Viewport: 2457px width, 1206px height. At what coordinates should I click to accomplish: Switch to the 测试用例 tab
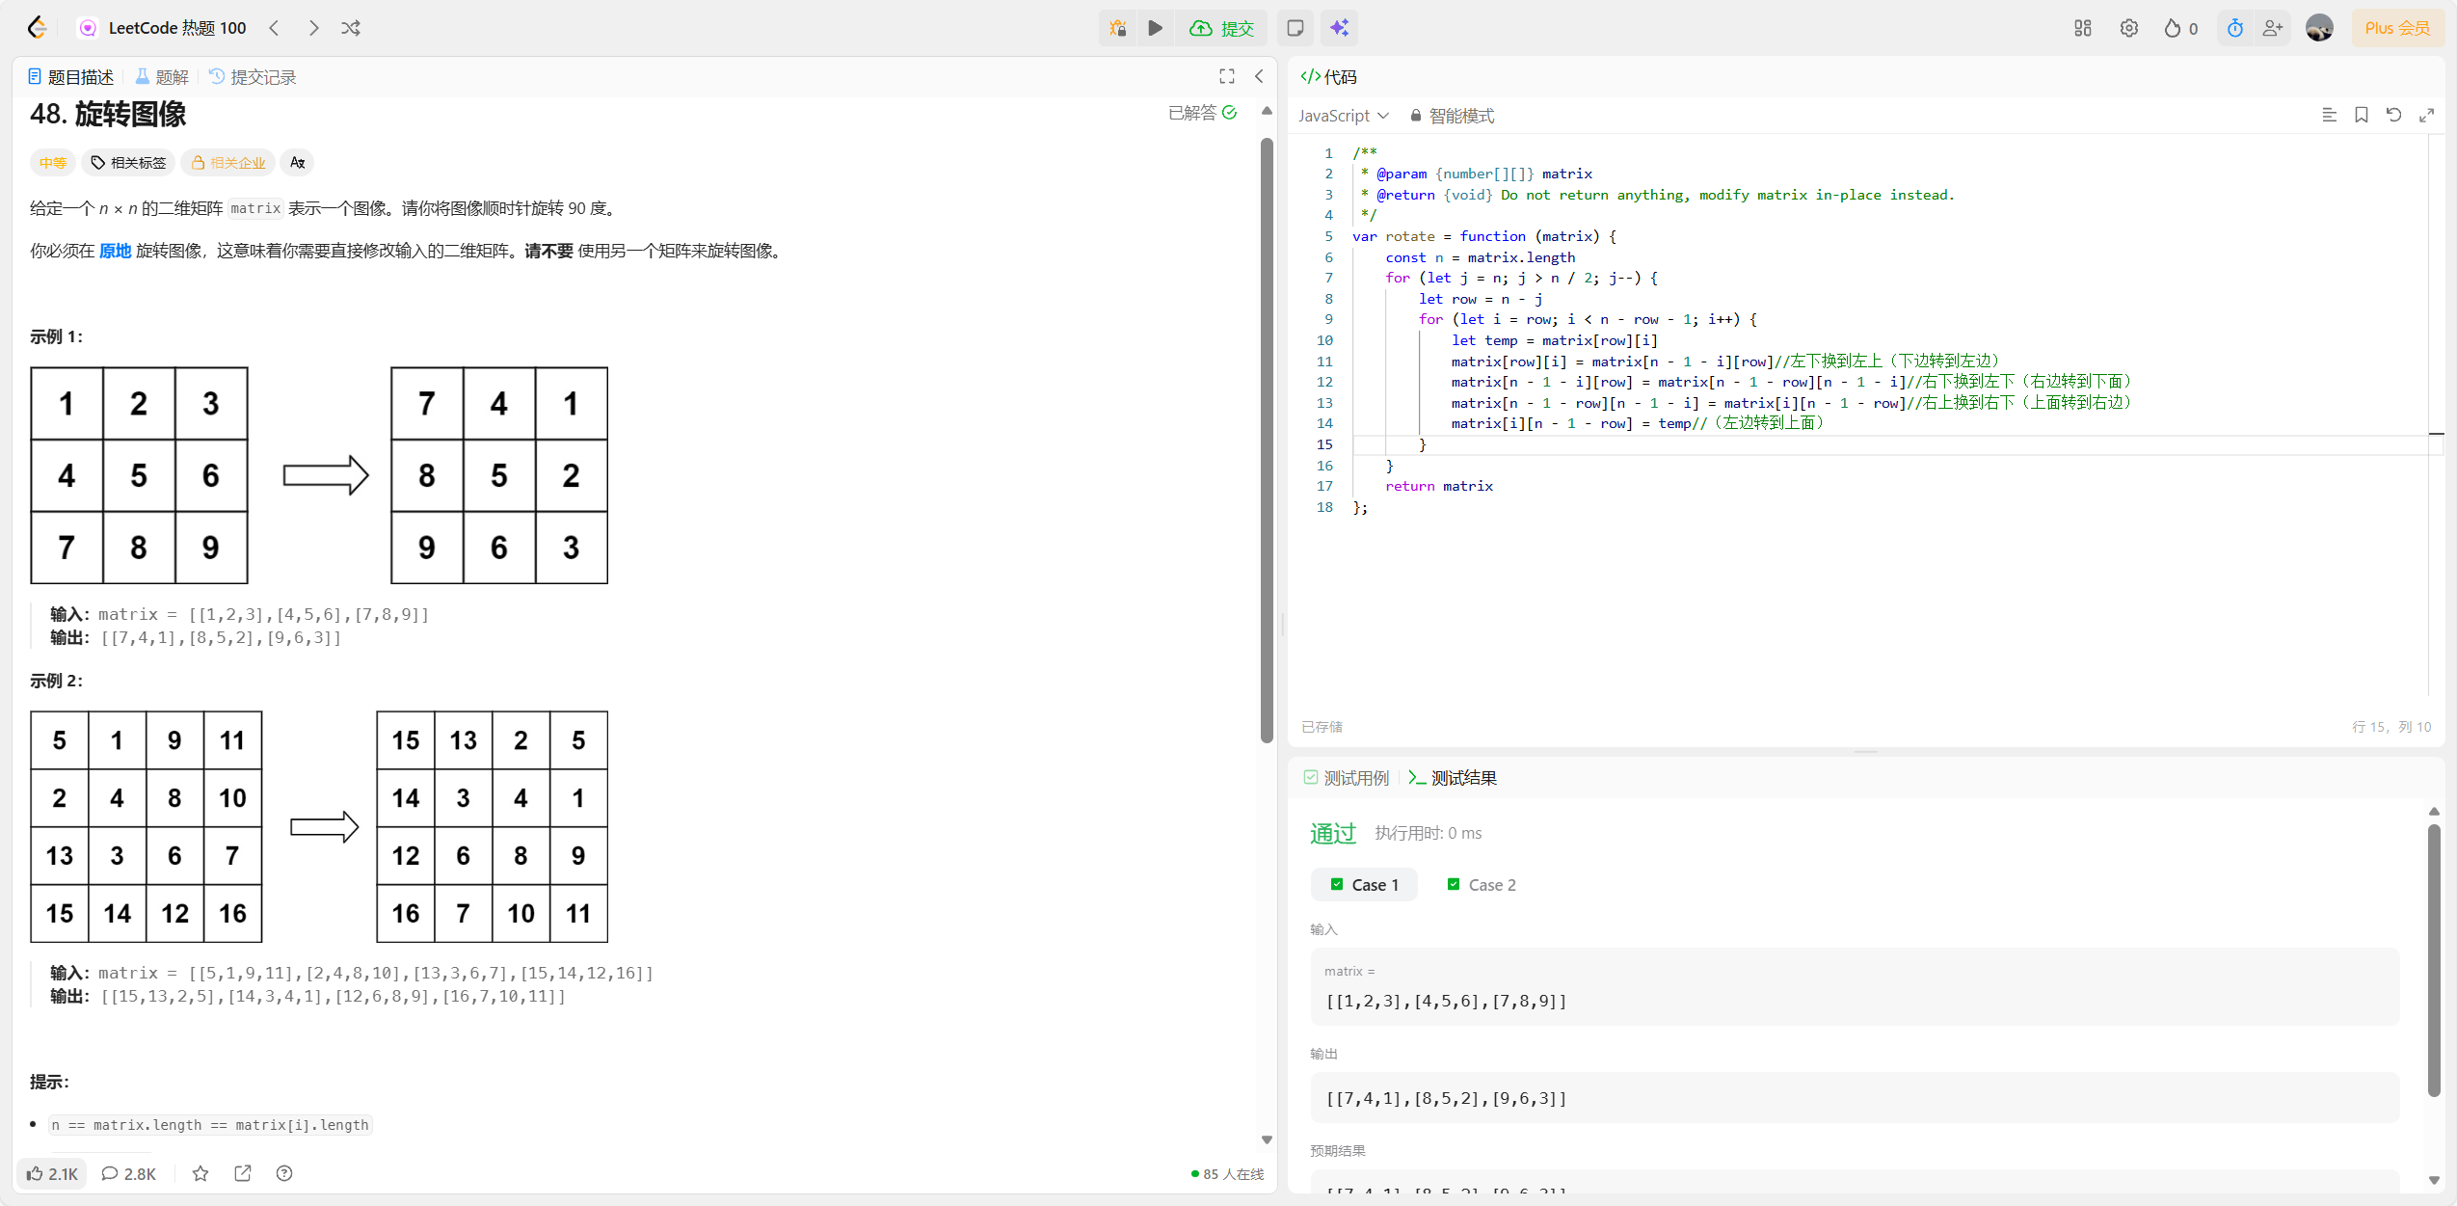tap(1347, 778)
